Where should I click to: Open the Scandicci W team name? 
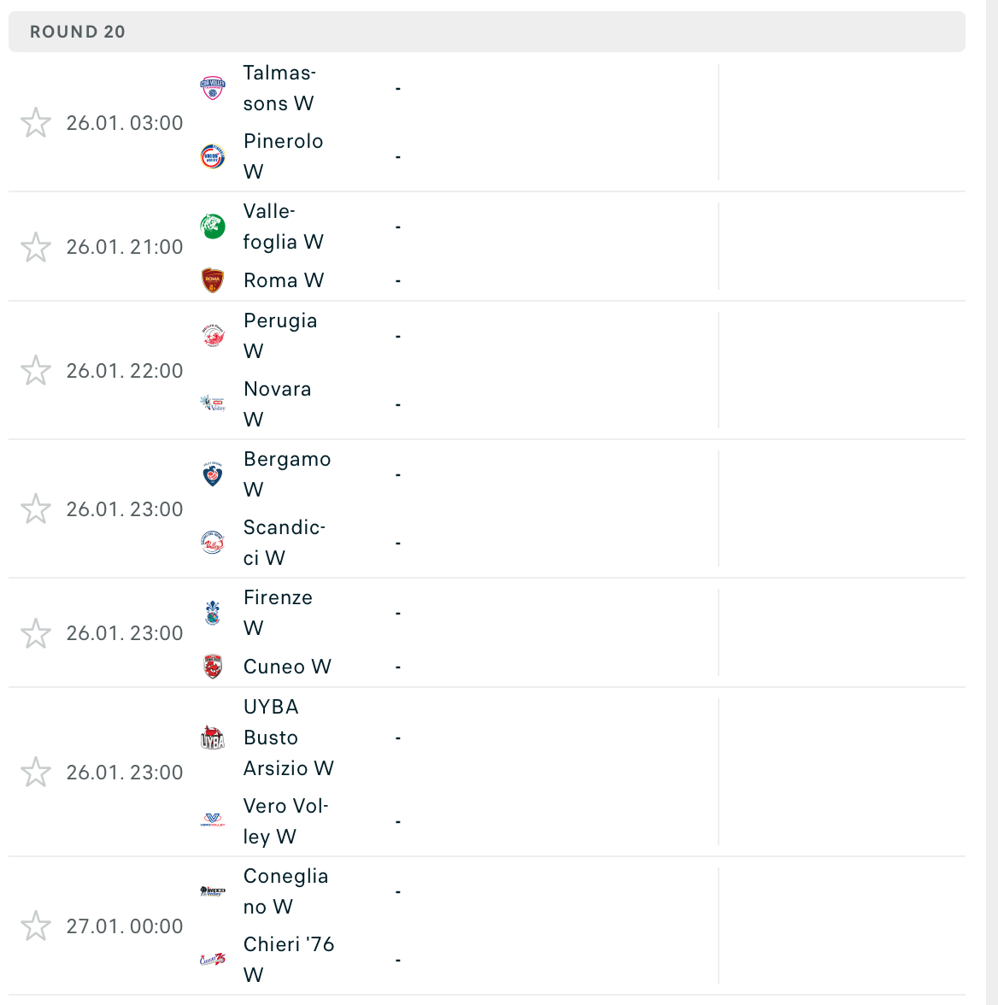point(284,542)
